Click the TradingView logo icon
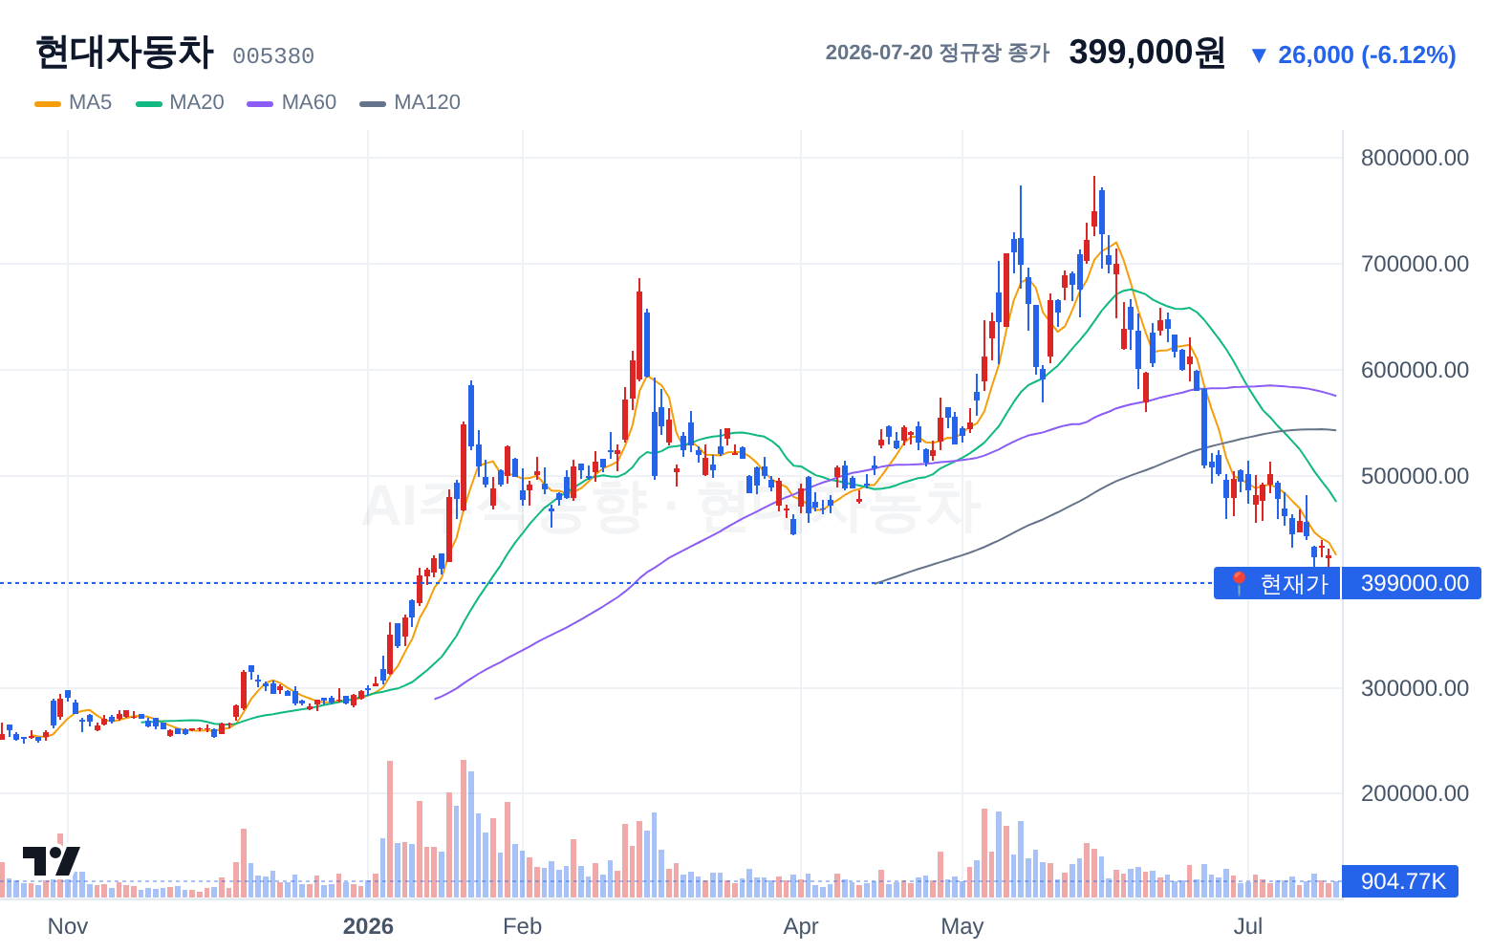This screenshot has height=952, width=1491. tap(51, 860)
